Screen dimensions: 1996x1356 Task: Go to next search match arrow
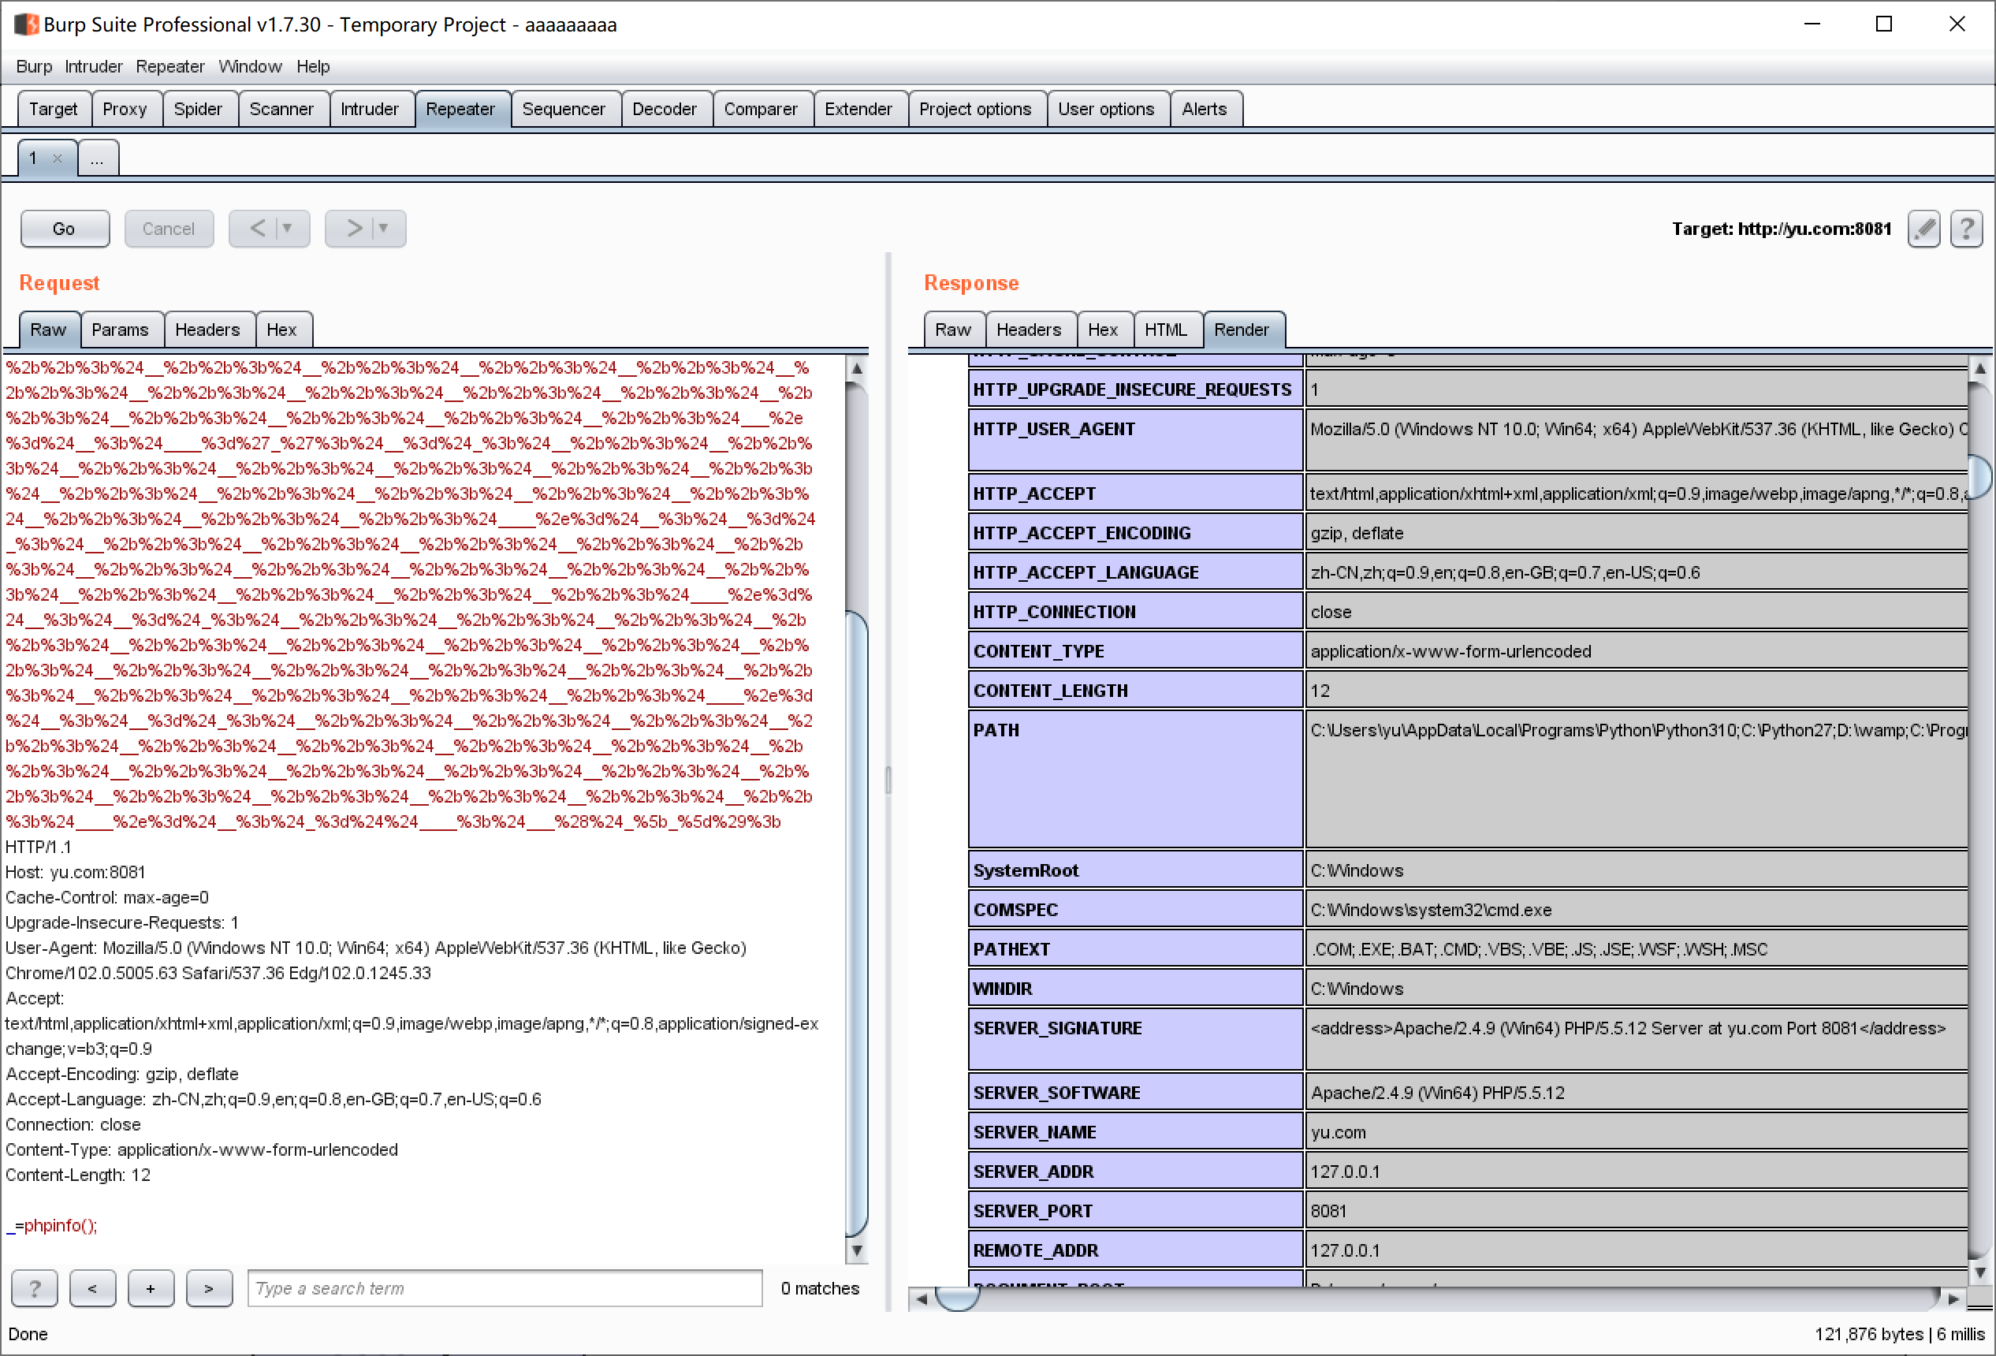(x=209, y=1288)
